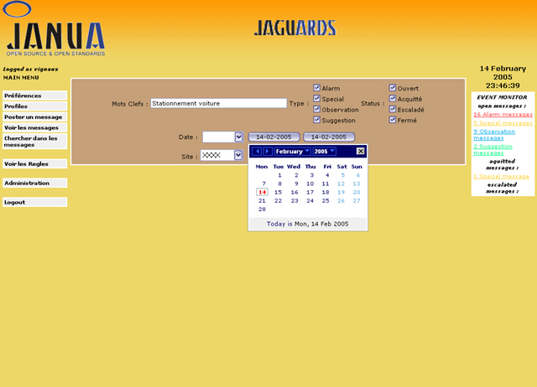
Task: Uncheck the Observation type checkbox
Action: click(x=316, y=109)
